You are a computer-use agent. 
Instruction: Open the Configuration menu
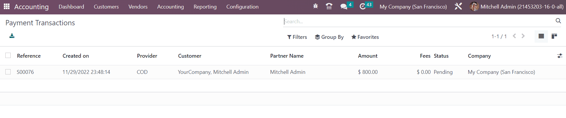click(242, 6)
